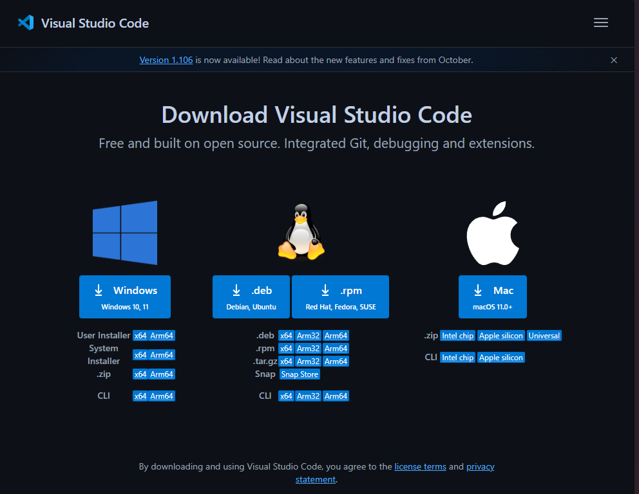Open the Snap Store link

tap(300, 374)
